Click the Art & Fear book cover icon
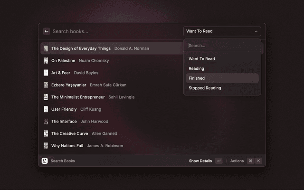This screenshot has width=304, height=190. pyautogui.click(x=46, y=73)
